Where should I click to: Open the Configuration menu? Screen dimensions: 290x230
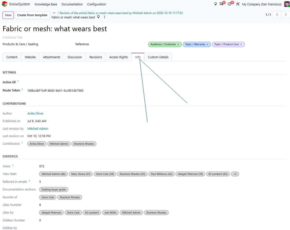coord(96,4)
